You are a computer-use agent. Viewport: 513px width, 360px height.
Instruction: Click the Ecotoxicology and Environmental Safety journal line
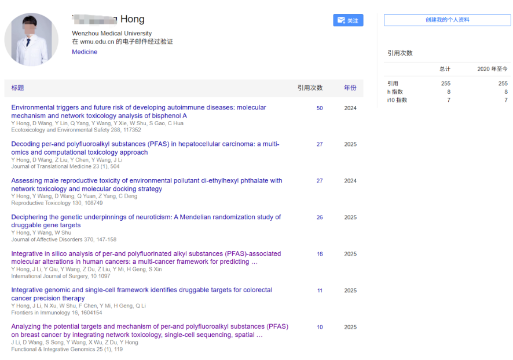pos(76,130)
